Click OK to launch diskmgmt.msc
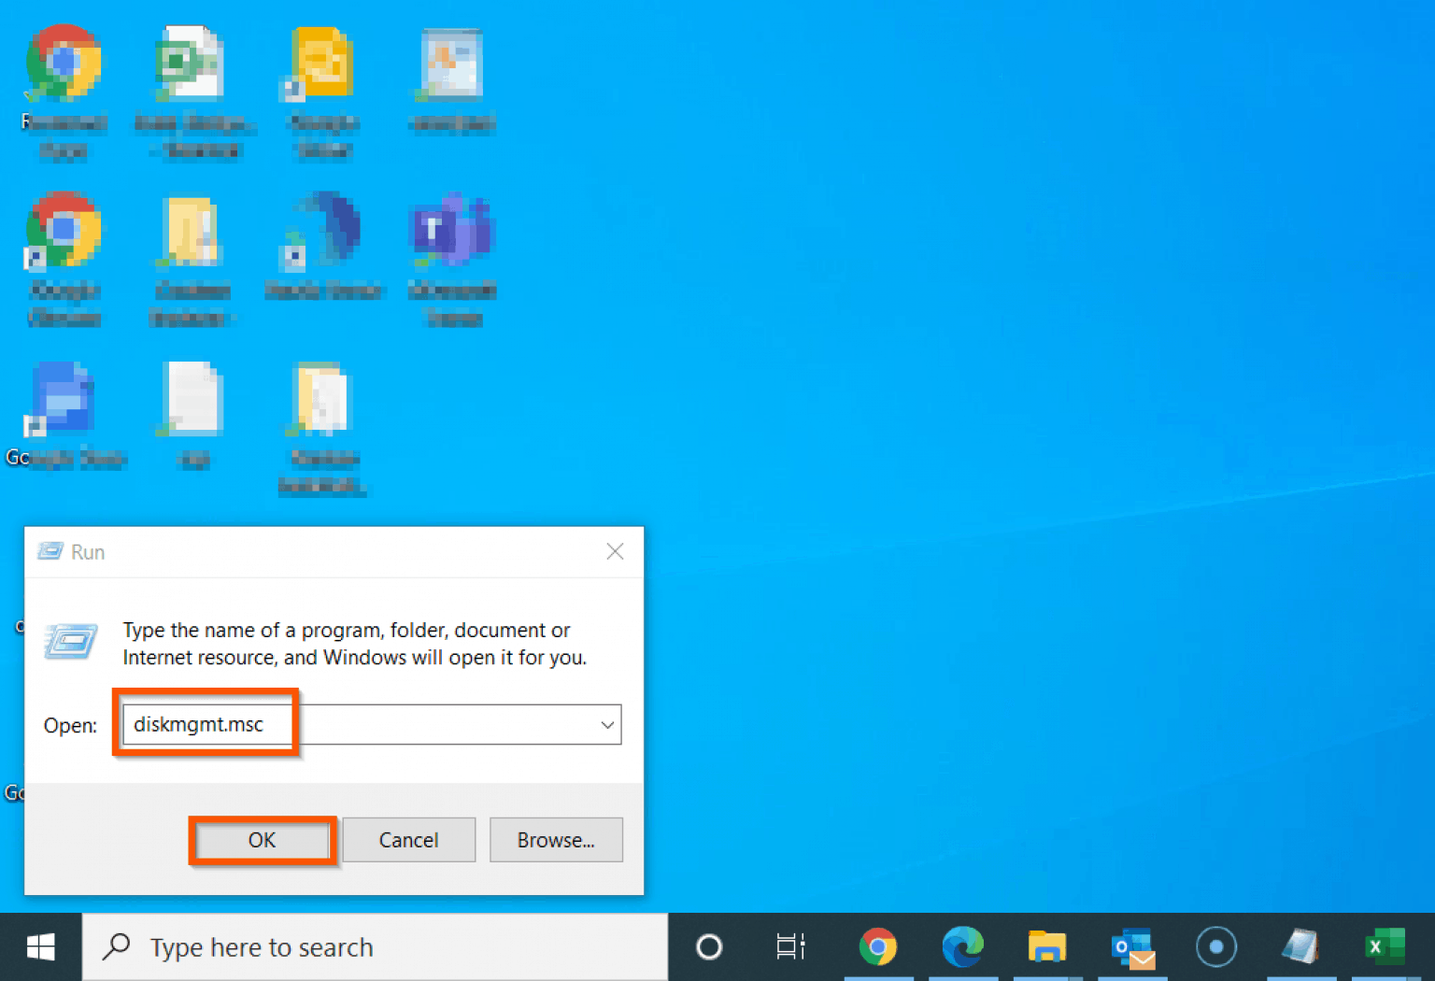The width and height of the screenshot is (1435, 981). [262, 839]
